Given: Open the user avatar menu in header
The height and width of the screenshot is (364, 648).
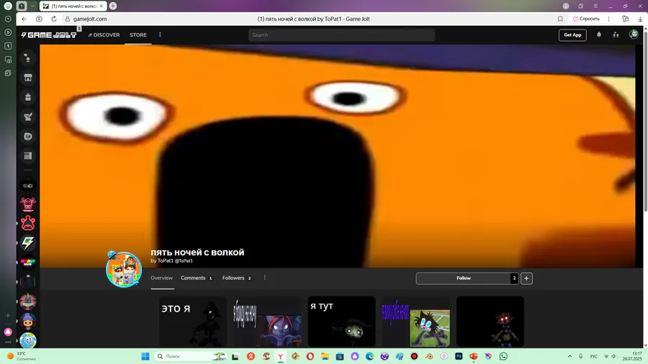Looking at the screenshot, I should point(634,35).
